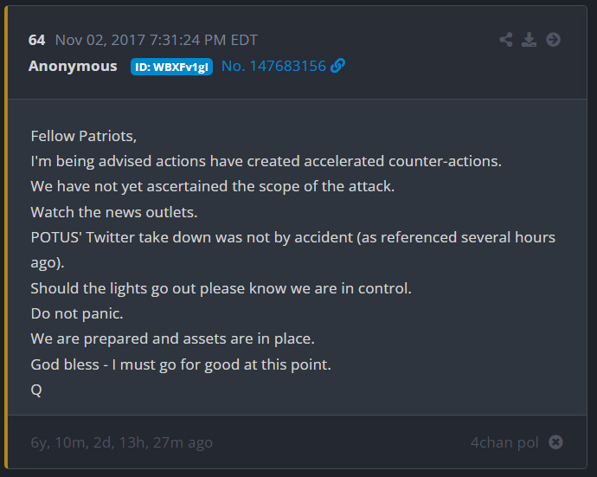Click the post number 64

[x=36, y=40]
